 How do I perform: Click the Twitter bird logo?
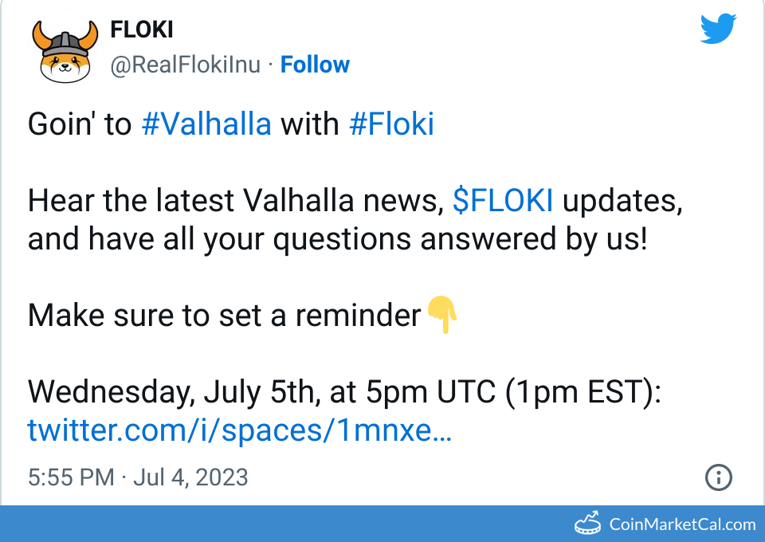[719, 29]
